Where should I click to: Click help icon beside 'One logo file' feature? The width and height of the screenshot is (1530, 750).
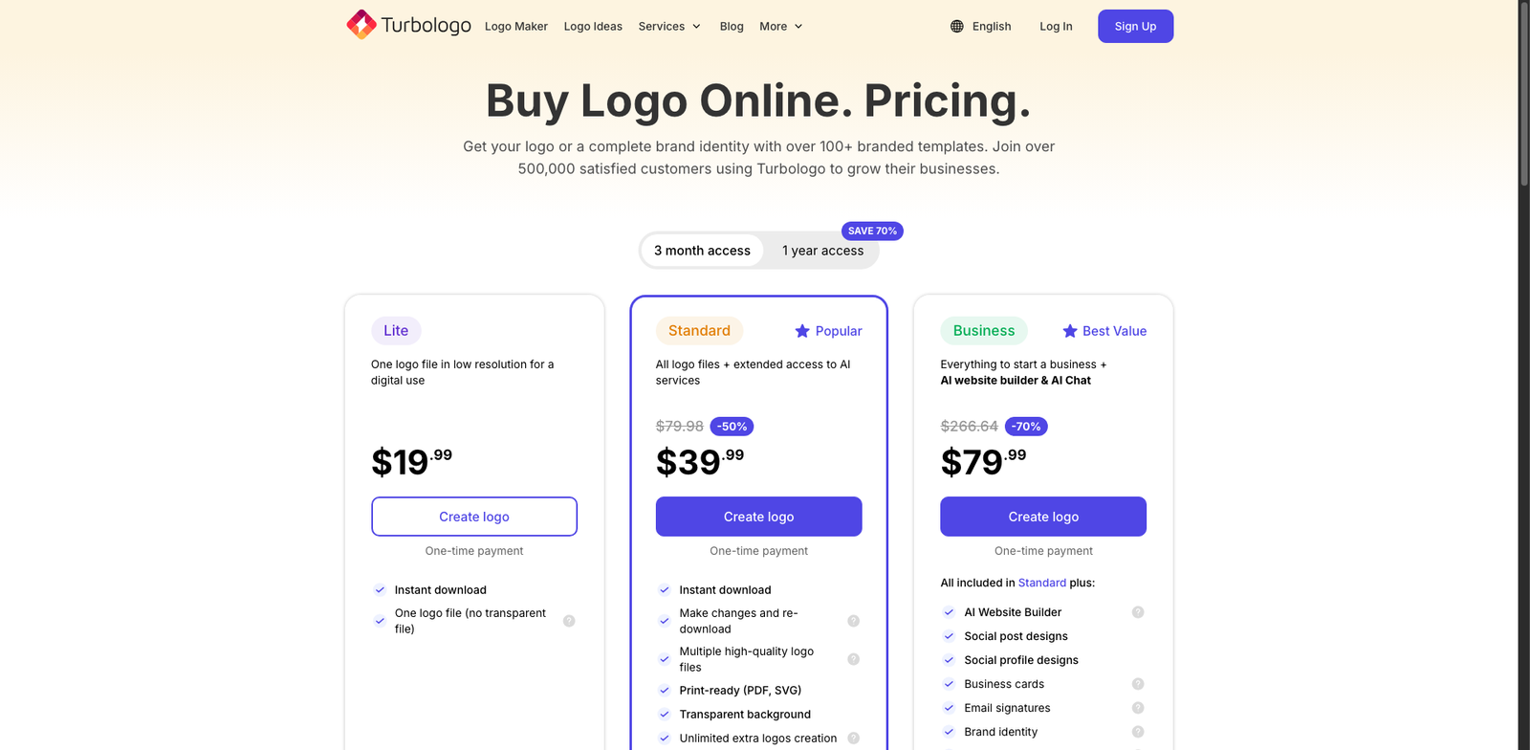pos(569,620)
